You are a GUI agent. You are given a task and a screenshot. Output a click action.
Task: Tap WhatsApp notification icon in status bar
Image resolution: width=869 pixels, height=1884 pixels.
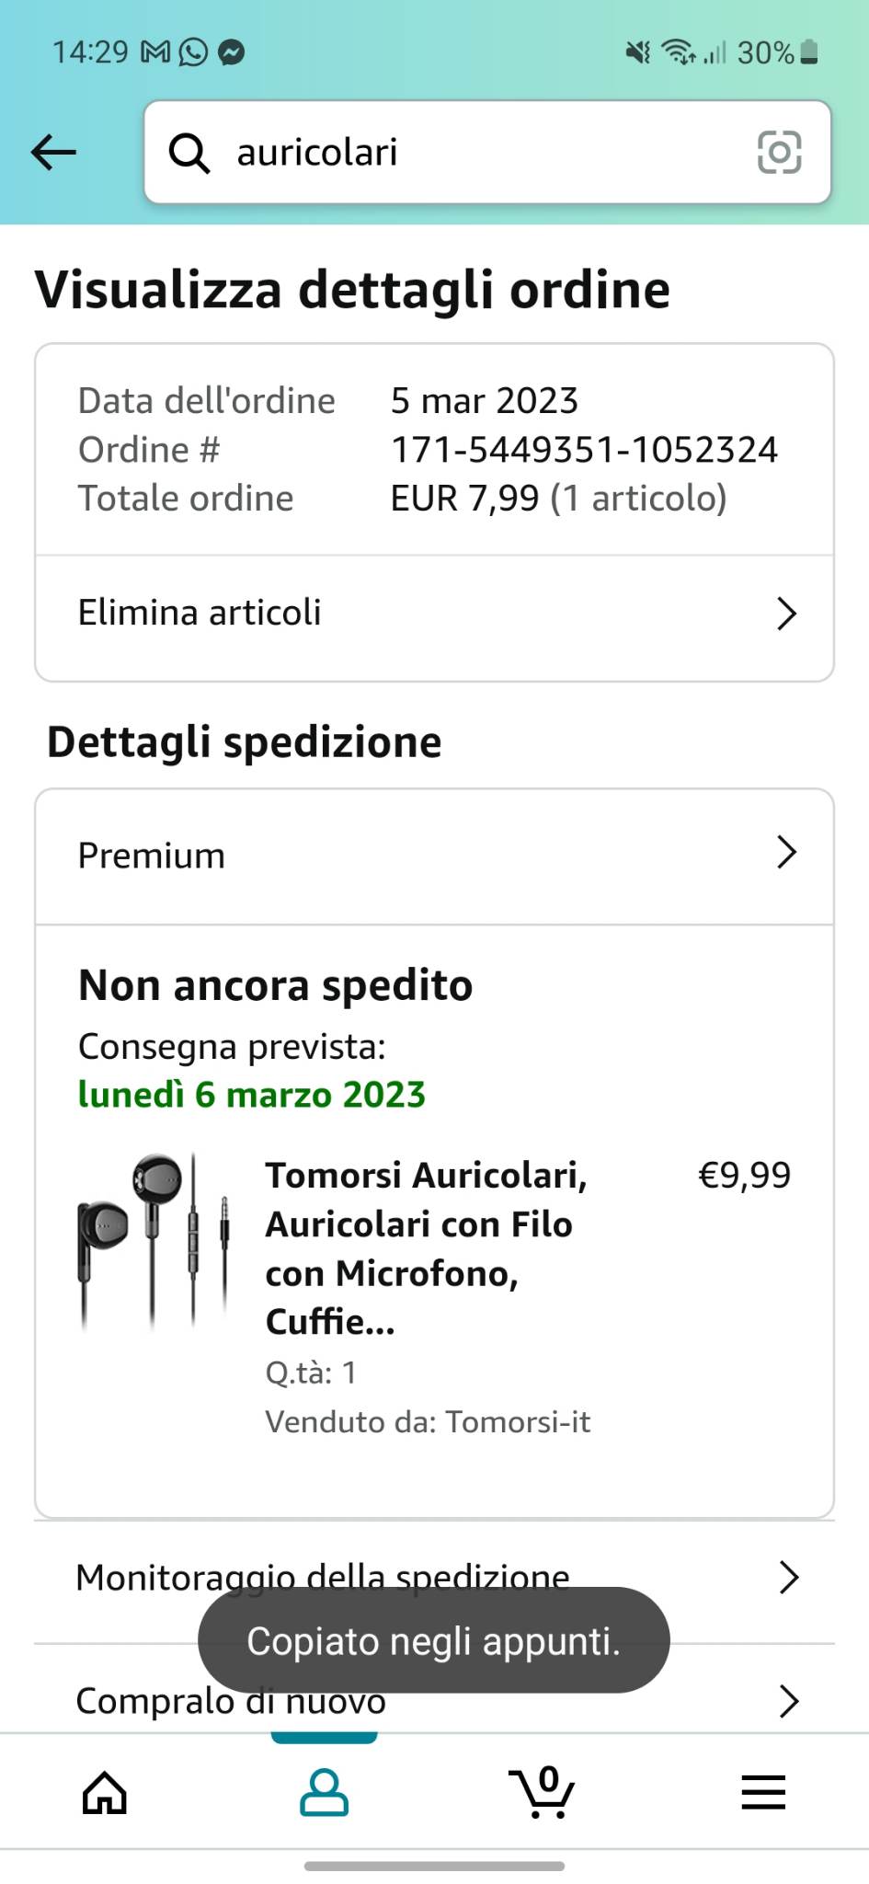point(193,52)
